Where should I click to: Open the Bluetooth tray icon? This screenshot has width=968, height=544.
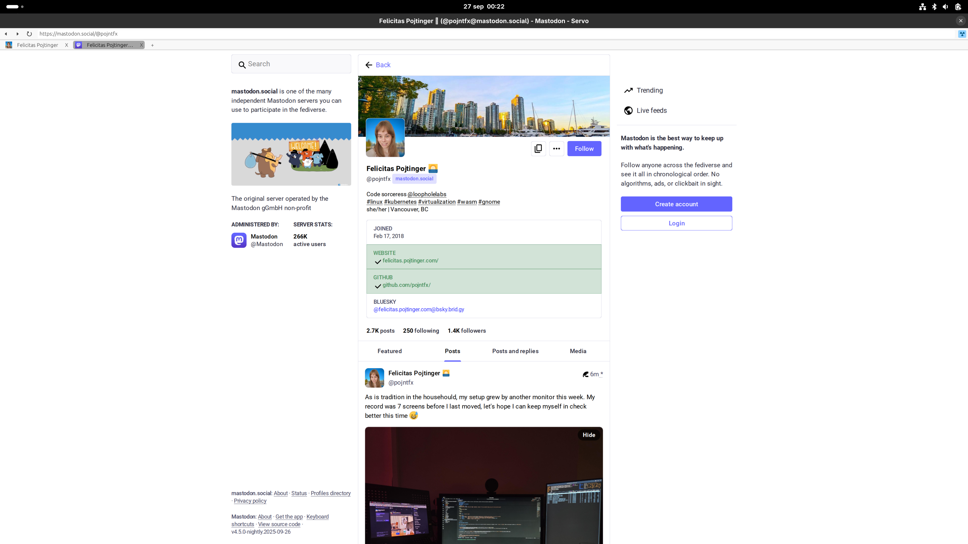click(x=934, y=7)
